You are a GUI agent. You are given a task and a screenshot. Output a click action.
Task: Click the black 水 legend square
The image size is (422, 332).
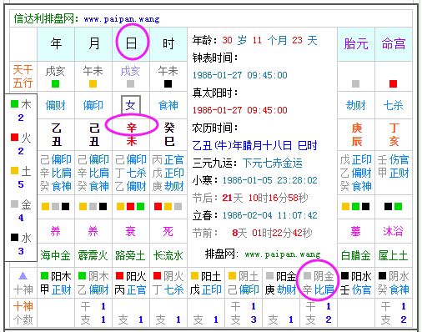(x=14, y=237)
